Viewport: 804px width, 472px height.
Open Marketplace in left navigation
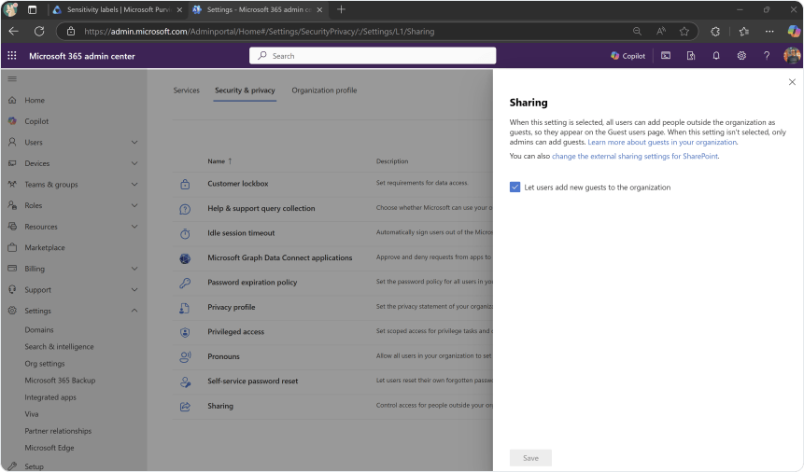45,247
